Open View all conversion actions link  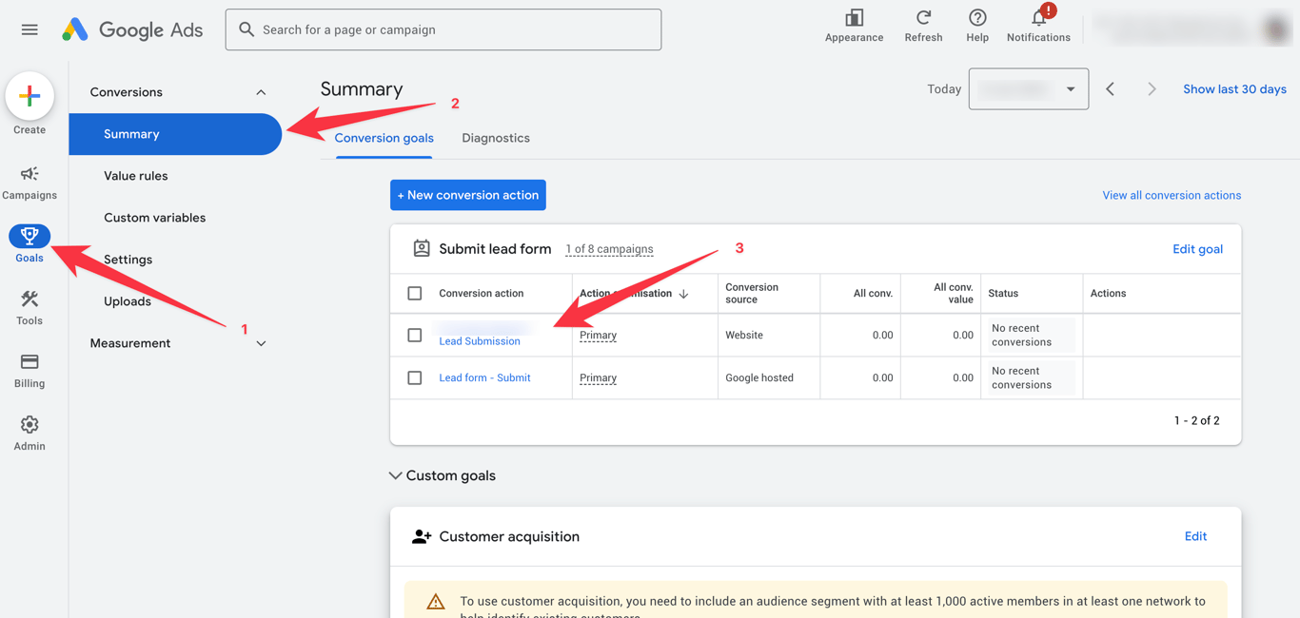pyautogui.click(x=1172, y=195)
